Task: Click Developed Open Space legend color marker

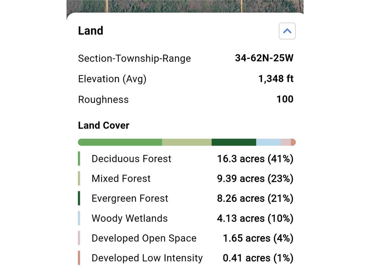Action: (79, 238)
